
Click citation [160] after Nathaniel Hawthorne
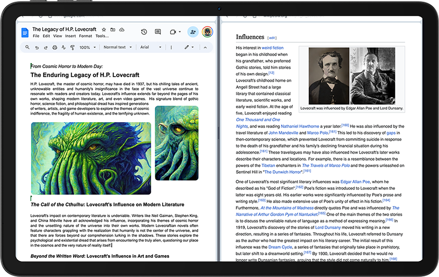[x=345, y=125]
